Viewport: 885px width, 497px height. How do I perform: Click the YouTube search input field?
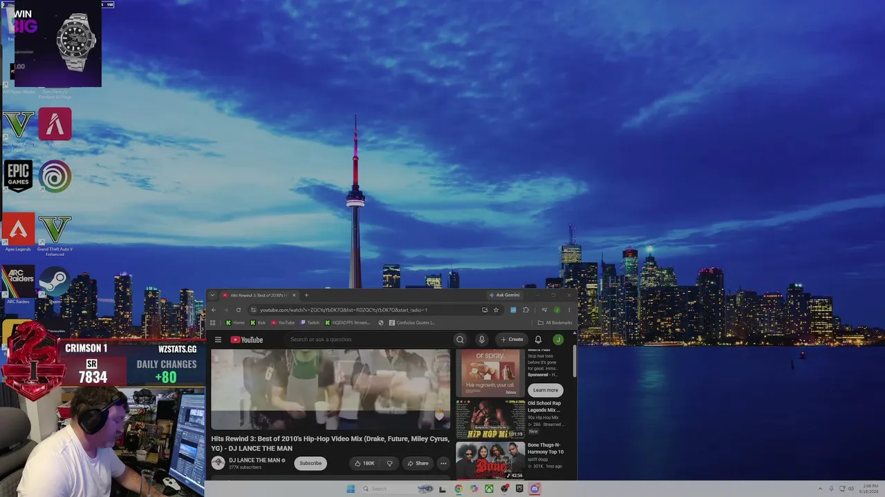(370, 340)
